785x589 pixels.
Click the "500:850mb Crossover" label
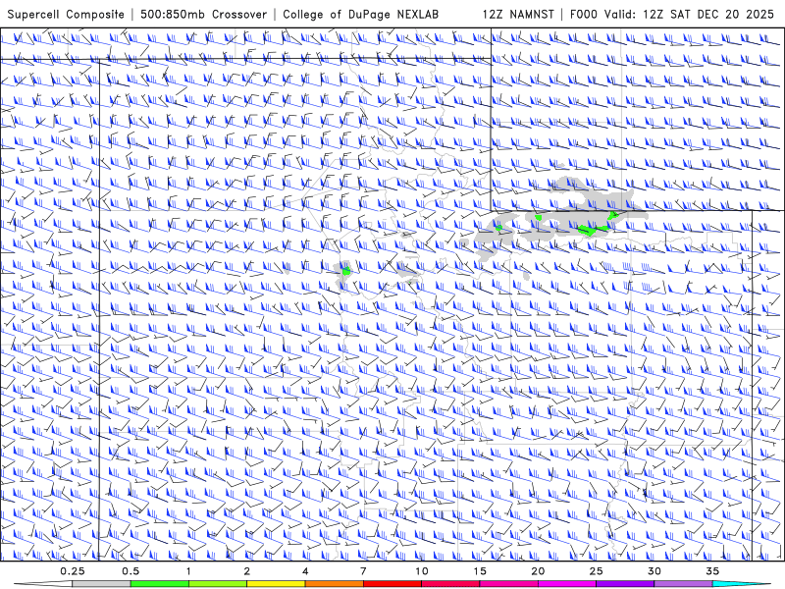tap(203, 15)
